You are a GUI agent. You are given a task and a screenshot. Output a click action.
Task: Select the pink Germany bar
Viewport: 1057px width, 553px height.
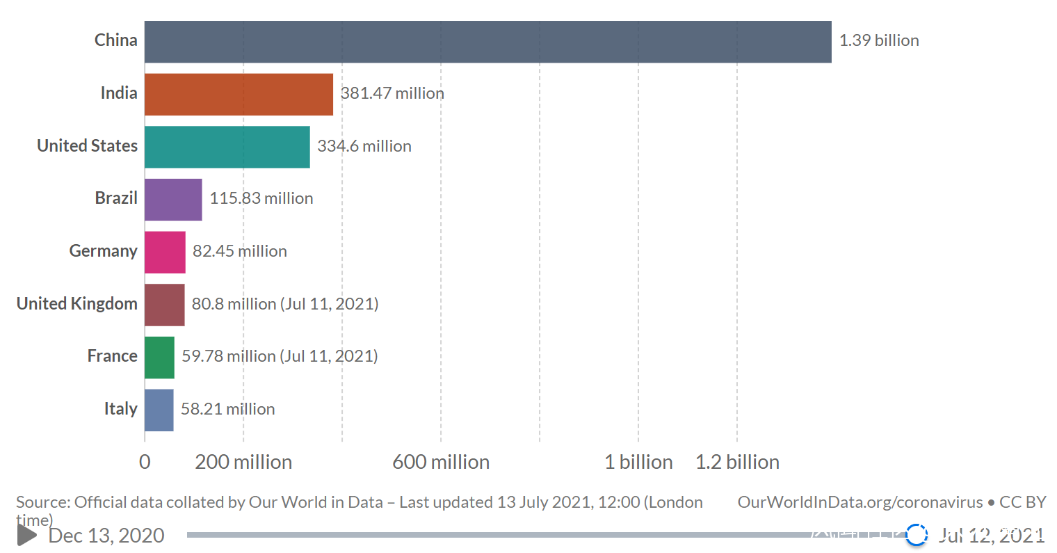pos(165,253)
